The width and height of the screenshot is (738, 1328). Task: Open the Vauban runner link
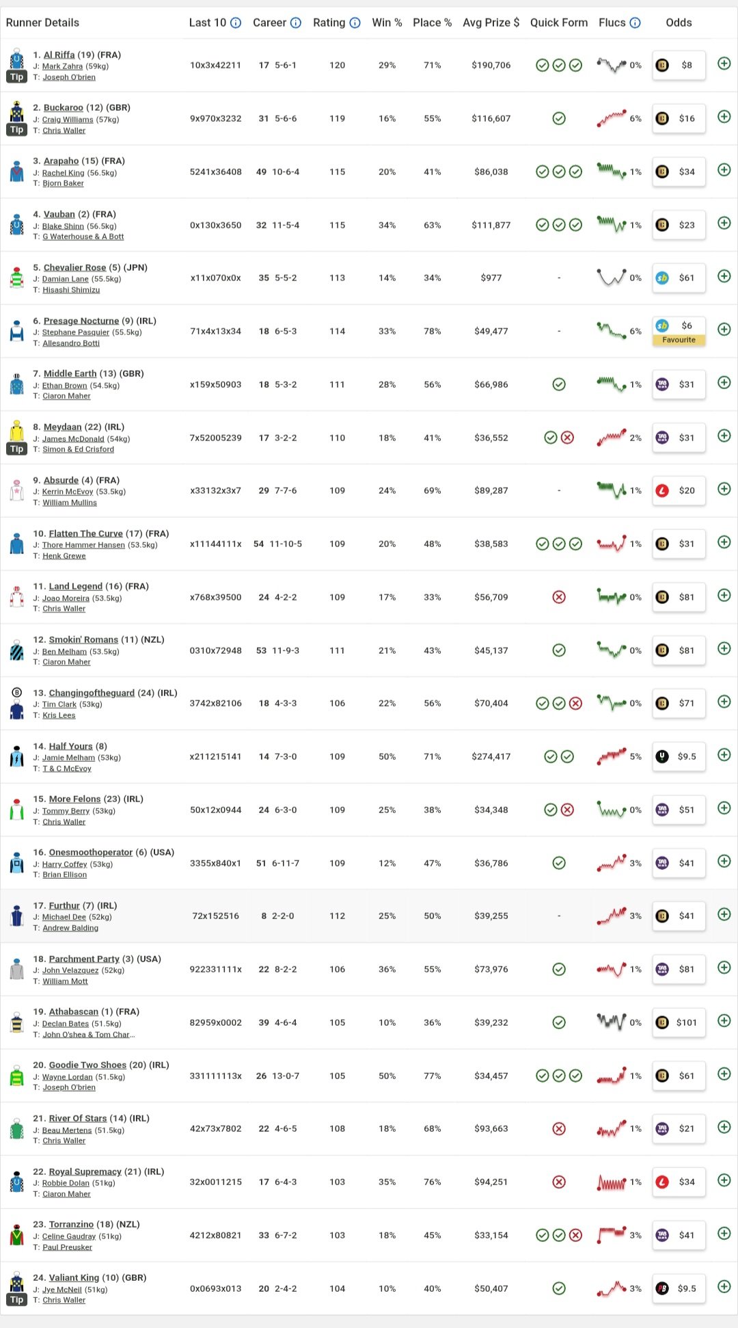[59, 214]
